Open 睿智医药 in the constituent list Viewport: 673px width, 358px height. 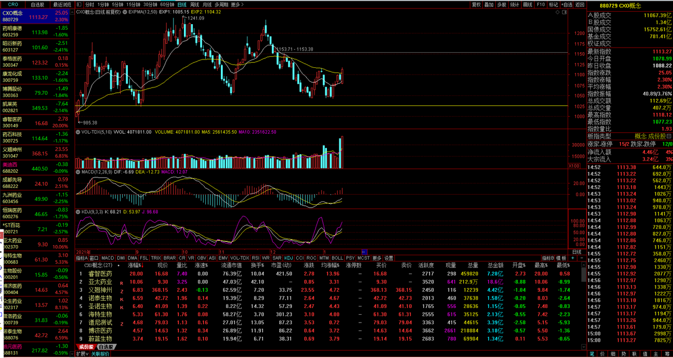100,273
